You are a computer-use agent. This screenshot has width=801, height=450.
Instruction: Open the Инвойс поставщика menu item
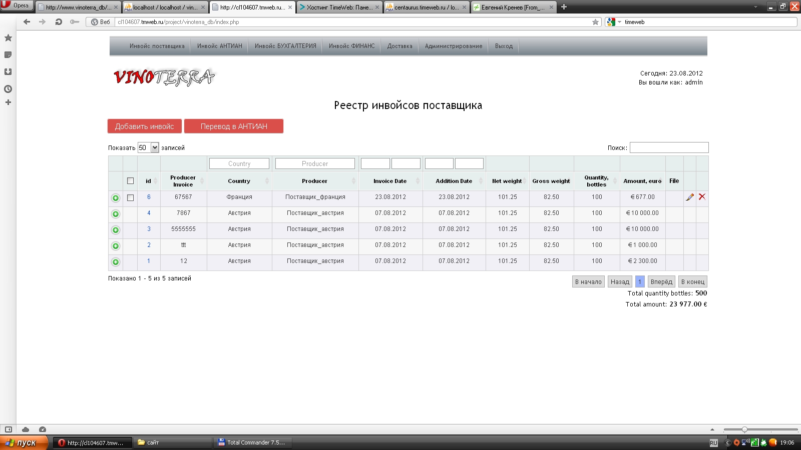coord(157,46)
